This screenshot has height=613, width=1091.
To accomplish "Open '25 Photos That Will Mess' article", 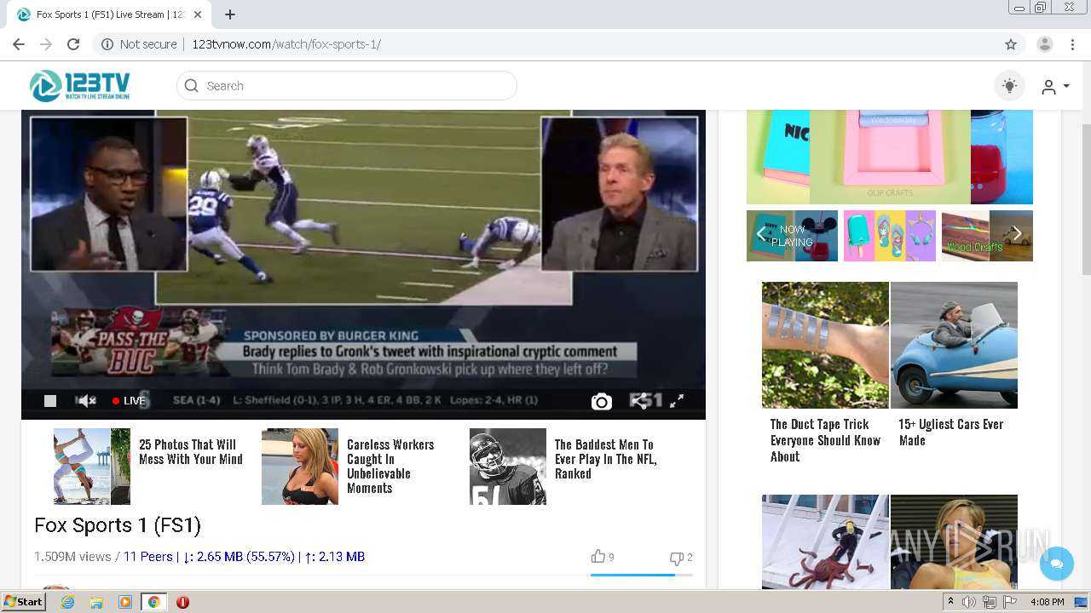I will (x=191, y=452).
